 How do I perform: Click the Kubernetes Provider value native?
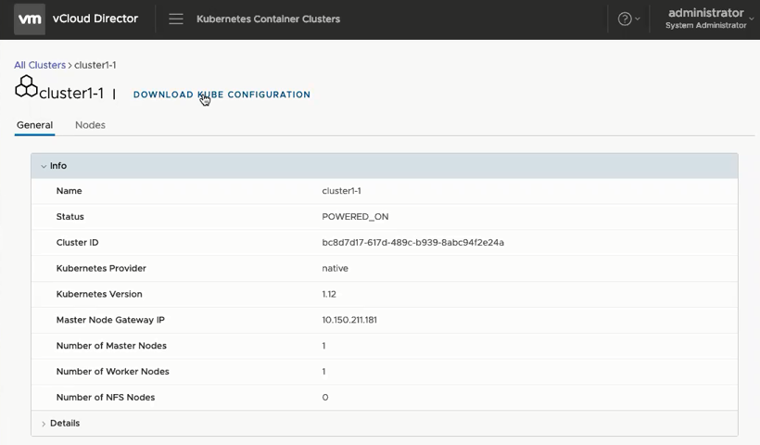(x=335, y=269)
